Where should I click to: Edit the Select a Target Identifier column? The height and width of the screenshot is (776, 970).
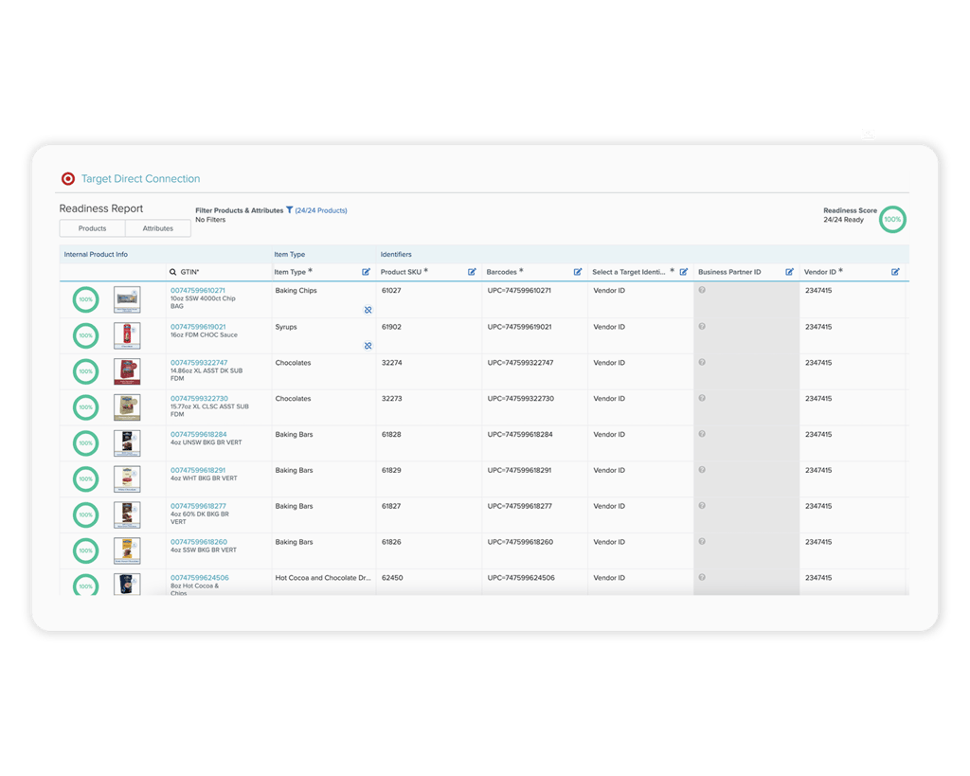[684, 272]
